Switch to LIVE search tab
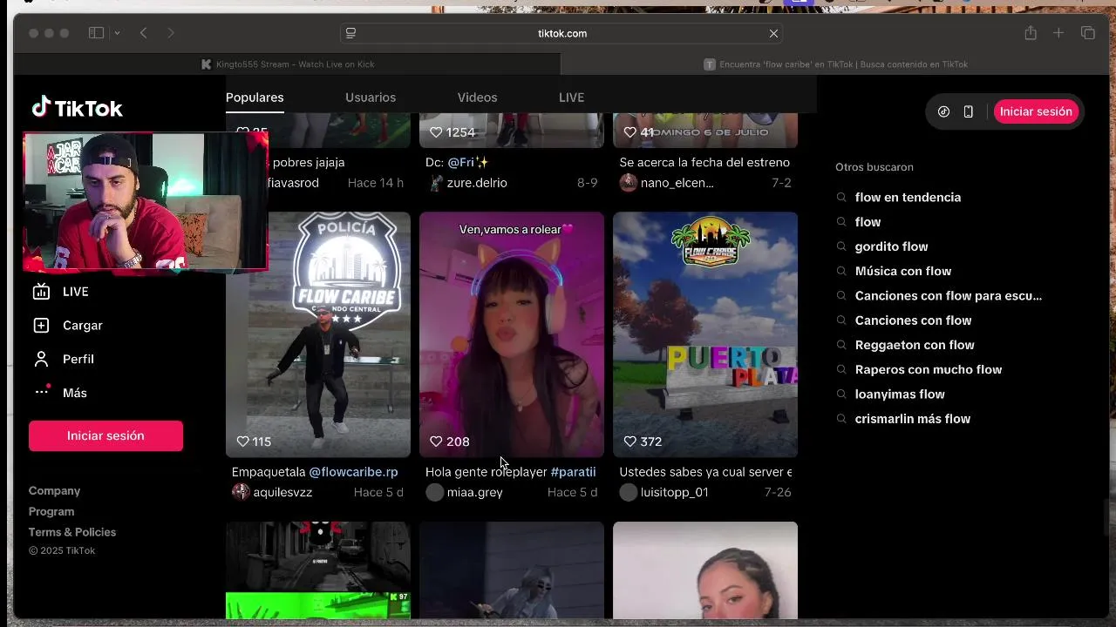1116x627 pixels. 571,98
